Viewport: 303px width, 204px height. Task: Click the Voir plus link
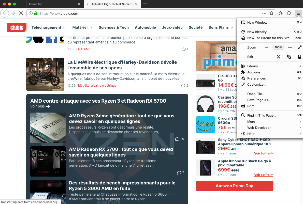click(x=40, y=106)
